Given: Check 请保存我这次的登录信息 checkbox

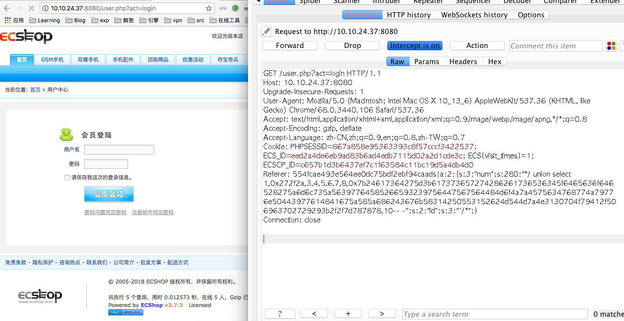Looking at the screenshot, I should [67, 178].
